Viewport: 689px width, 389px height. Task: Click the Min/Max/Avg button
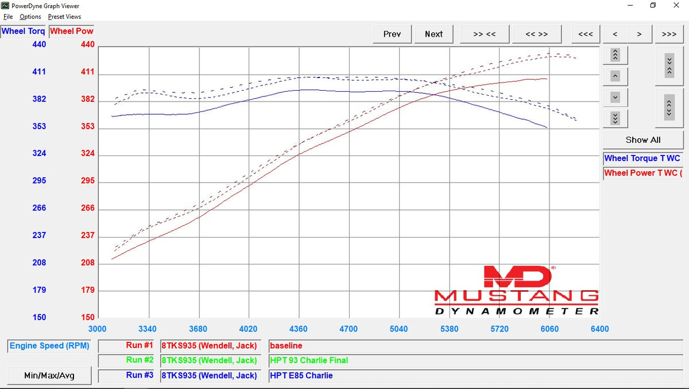[49, 375]
